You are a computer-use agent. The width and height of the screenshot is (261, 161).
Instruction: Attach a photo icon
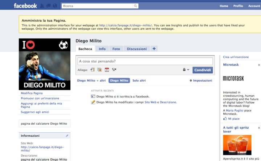click(100, 70)
